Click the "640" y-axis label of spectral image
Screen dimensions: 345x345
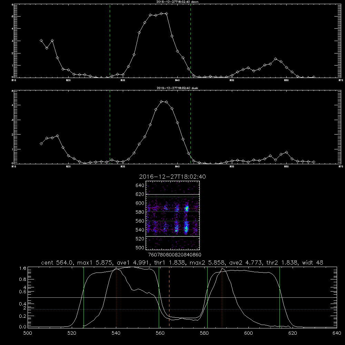pos(140,185)
